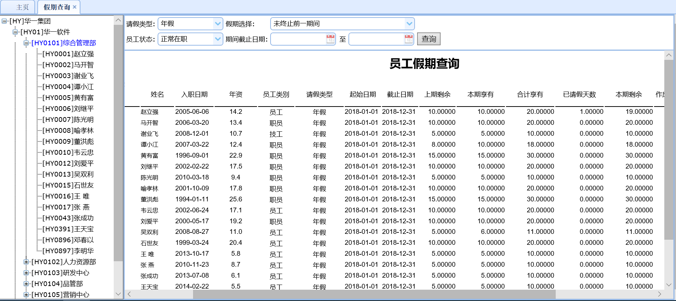Select employee [HY0001]赵立强 in tree

(68, 54)
